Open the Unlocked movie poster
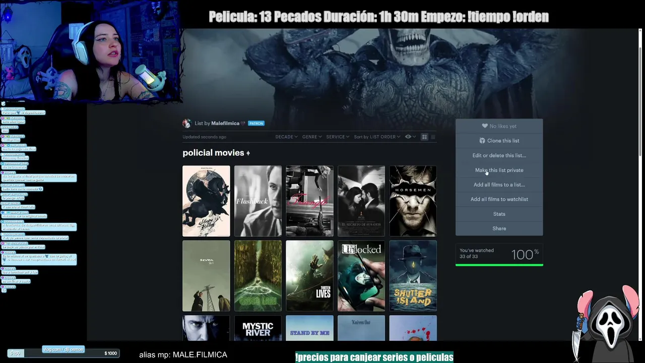 coord(361,276)
